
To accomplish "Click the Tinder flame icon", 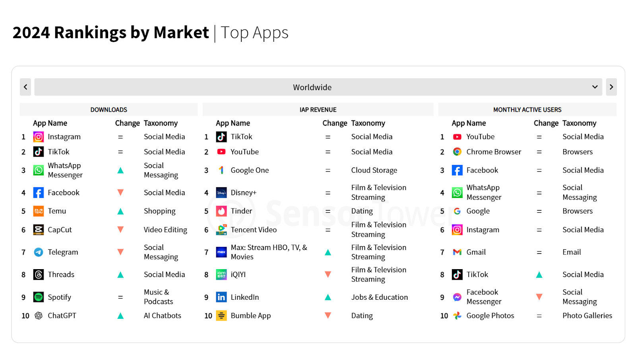I will [x=221, y=211].
